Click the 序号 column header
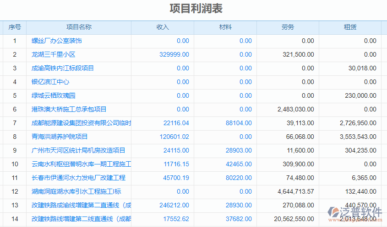 pos(15,27)
